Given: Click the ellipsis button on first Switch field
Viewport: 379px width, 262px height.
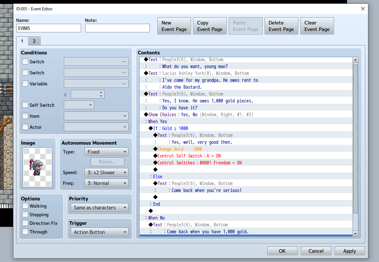Looking at the screenshot, I should [x=124, y=62].
